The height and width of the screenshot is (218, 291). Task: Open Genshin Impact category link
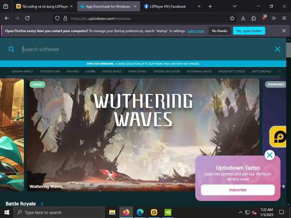pyautogui.click(x=22, y=71)
